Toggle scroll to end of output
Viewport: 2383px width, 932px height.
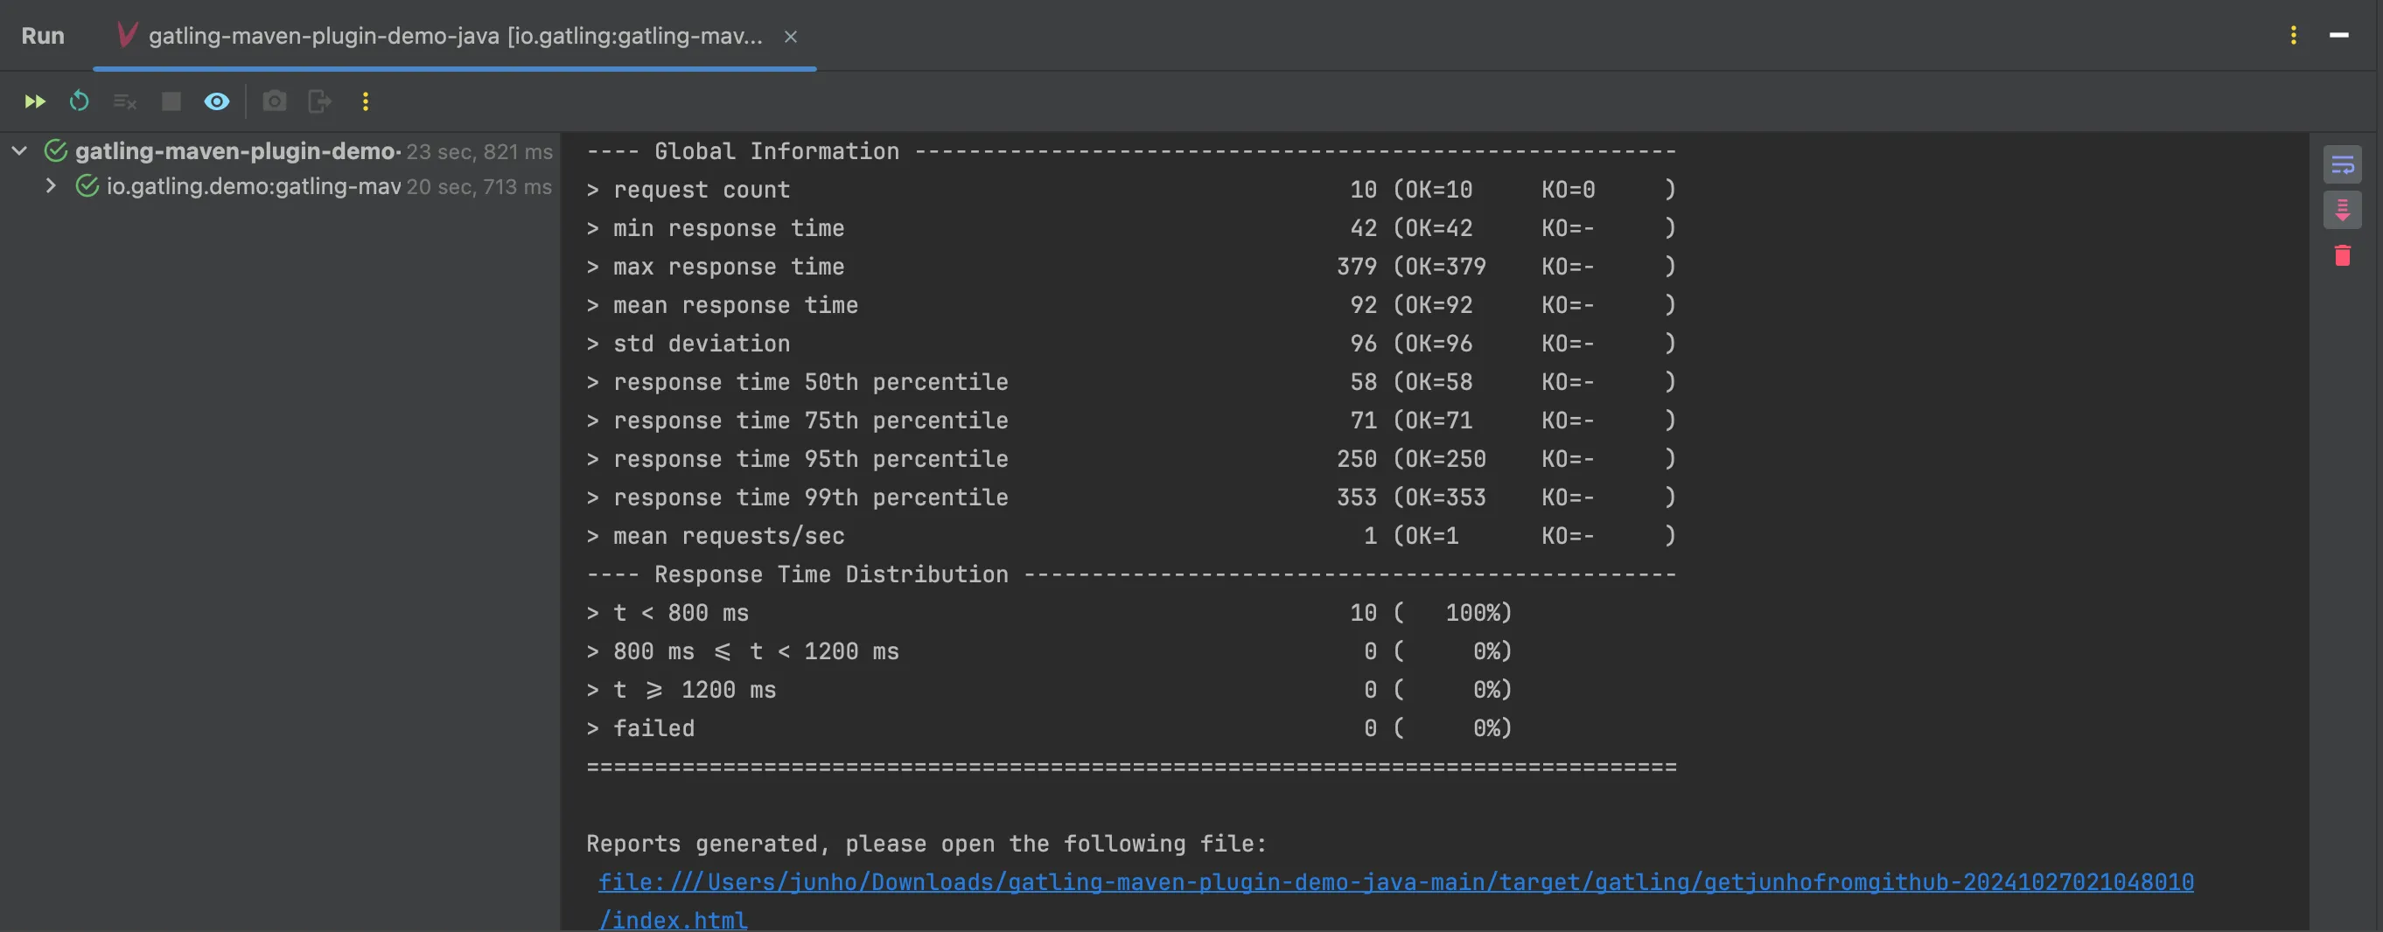coord(2341,211)
